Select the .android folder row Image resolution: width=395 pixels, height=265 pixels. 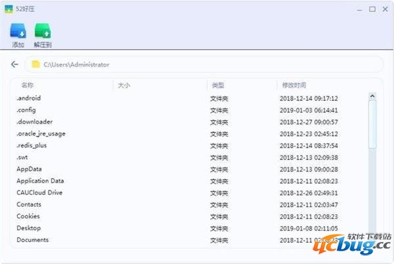(190, 98)
